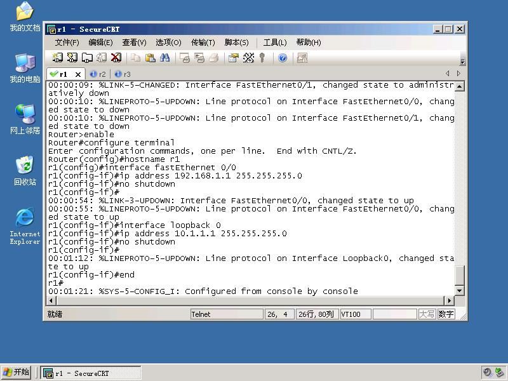Click the system tray speaker icon
Viewport: 508px width, 381px height.
click(x=487, y=373)
